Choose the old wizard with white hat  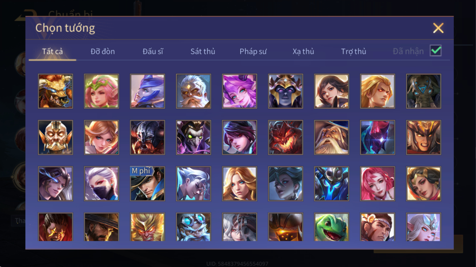331,137
